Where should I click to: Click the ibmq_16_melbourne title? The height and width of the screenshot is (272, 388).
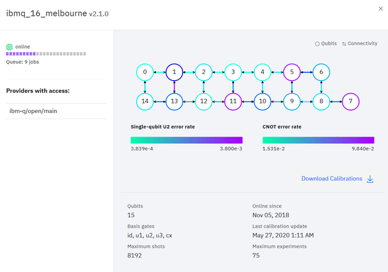(x=47, y=13)
